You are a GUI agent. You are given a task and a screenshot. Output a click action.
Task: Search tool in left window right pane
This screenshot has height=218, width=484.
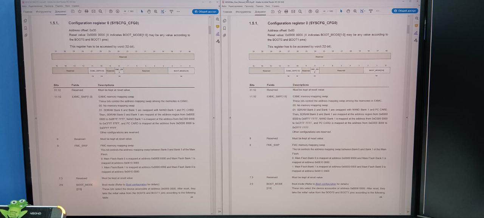tap(217, 19)
